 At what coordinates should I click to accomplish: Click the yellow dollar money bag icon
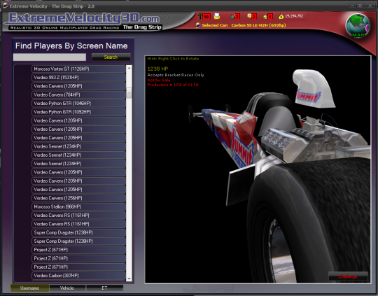pyautogui.click(x=281, y=16)
